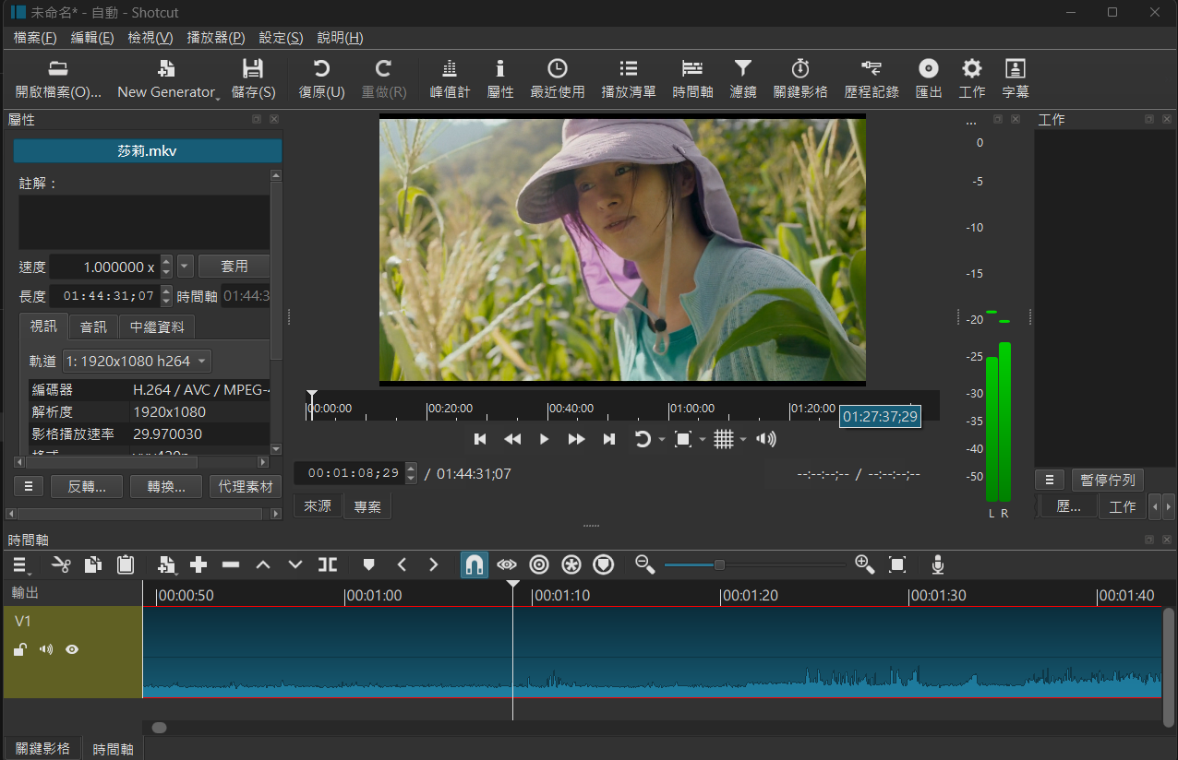Click the overwrite (down chevron) timeline icon
This screenshot has width=1178, height=760.
click(295, 564)
